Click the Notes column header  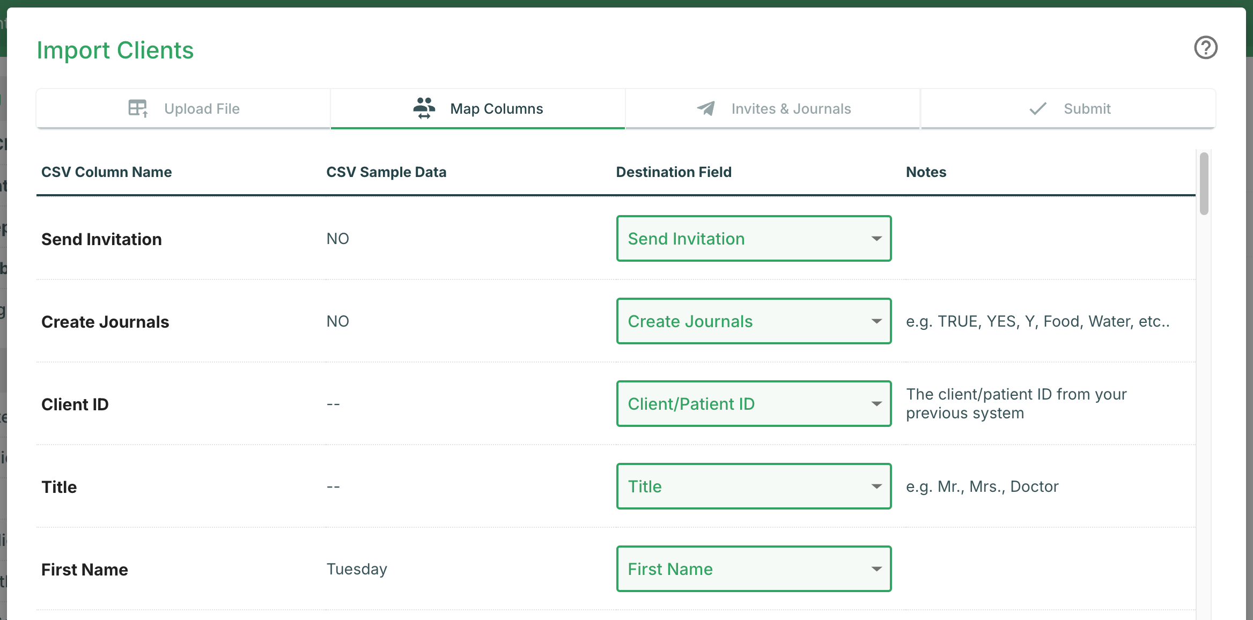926,172
